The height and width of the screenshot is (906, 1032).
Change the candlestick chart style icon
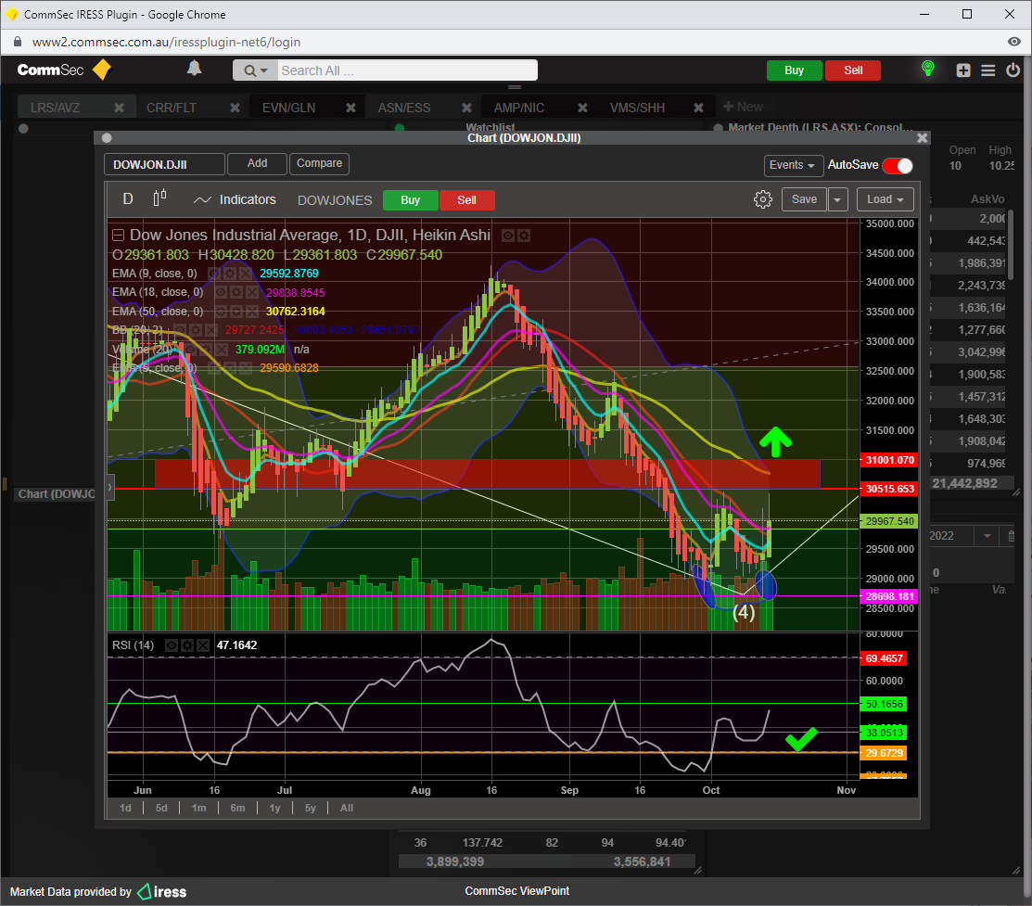click(x=159, y=198)
